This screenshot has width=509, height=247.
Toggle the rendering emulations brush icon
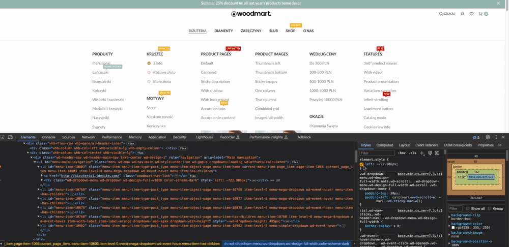click(430, 153)
